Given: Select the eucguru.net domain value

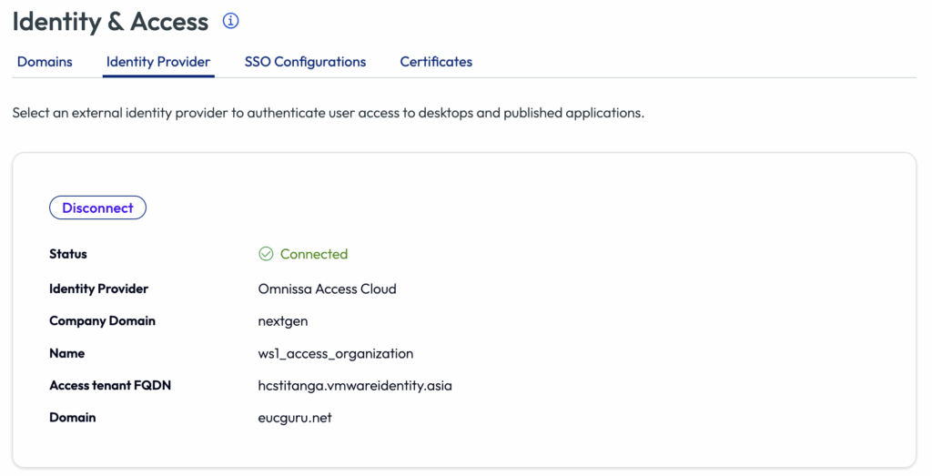Looking at the screenshot, I should [295, 418].
